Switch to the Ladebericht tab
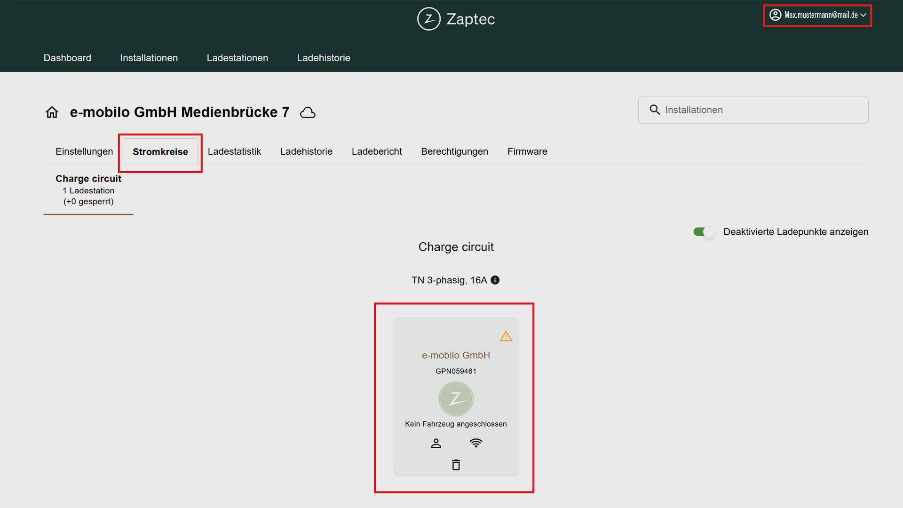 click(377, 151)
